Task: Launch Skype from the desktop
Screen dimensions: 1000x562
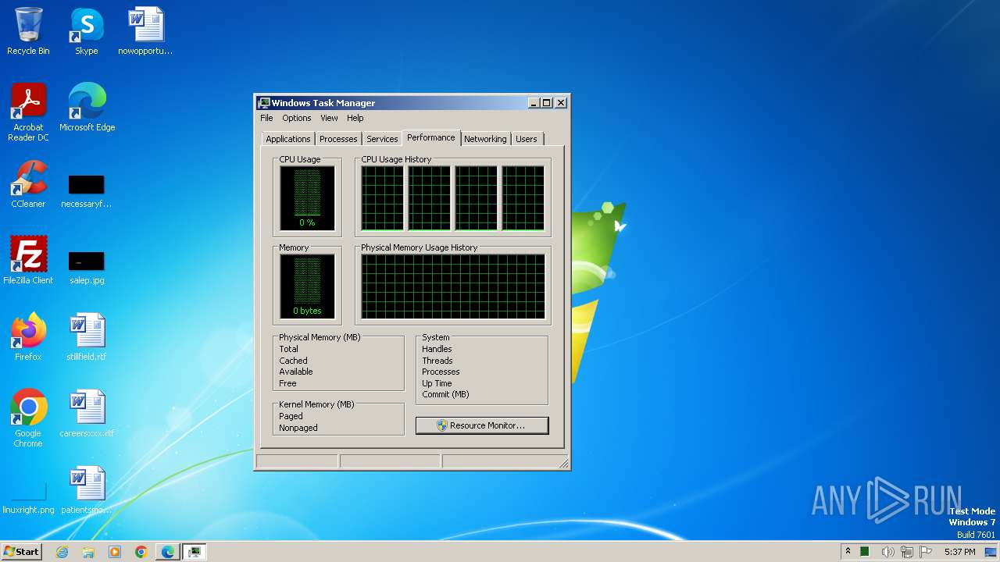Action: coord(87,31)
